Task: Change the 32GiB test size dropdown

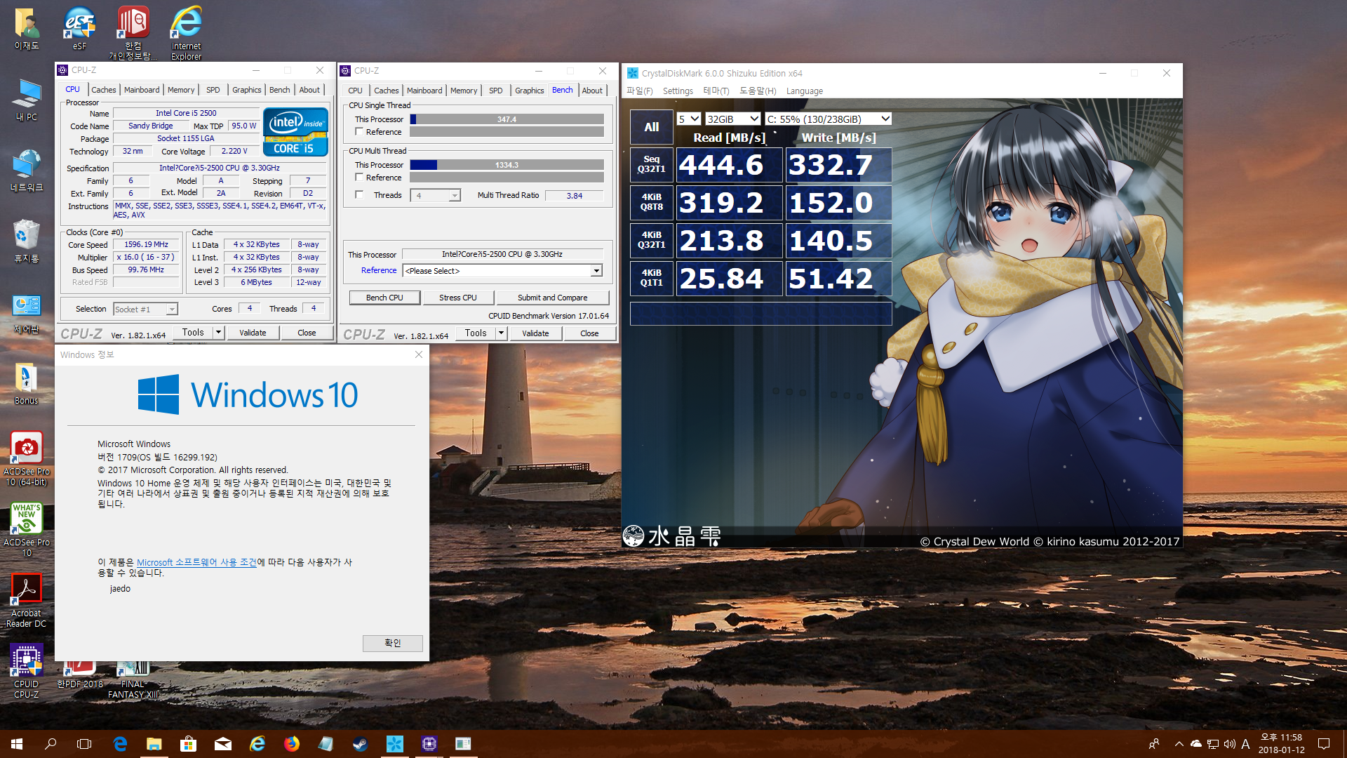Action: pyautogui.click(x=732, y=119)
